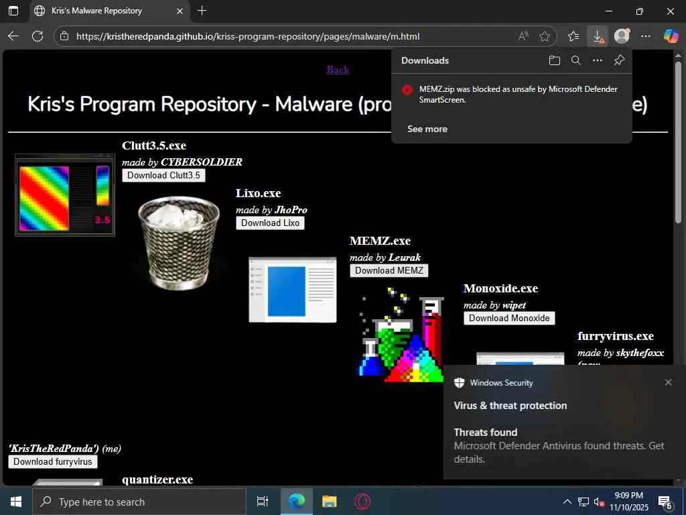The height and width of the screenshot is (515, 686).
Task: Click the muted volume tray icon
Action: pyautogui.click(x=599, y=502)
